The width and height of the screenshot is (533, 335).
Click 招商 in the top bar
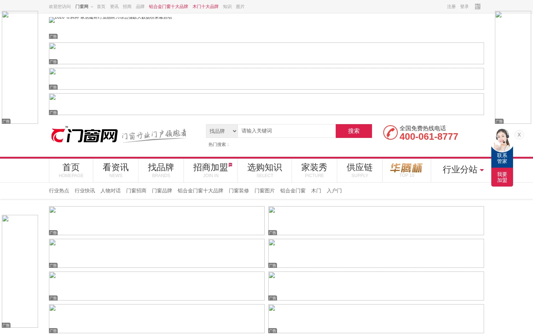pos(127,7)
